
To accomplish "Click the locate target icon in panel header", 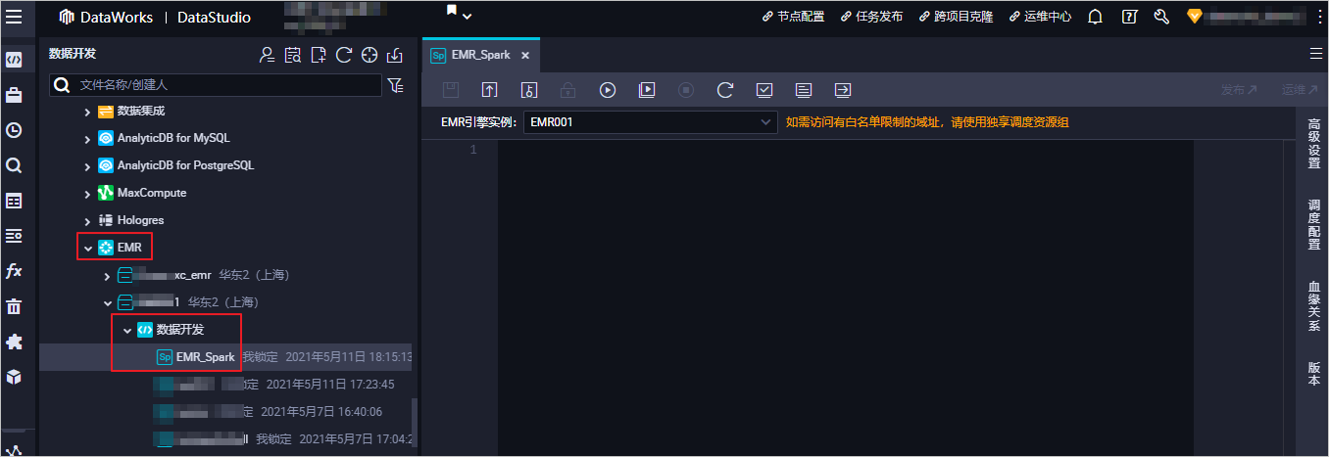I will [x=369, y=55].
